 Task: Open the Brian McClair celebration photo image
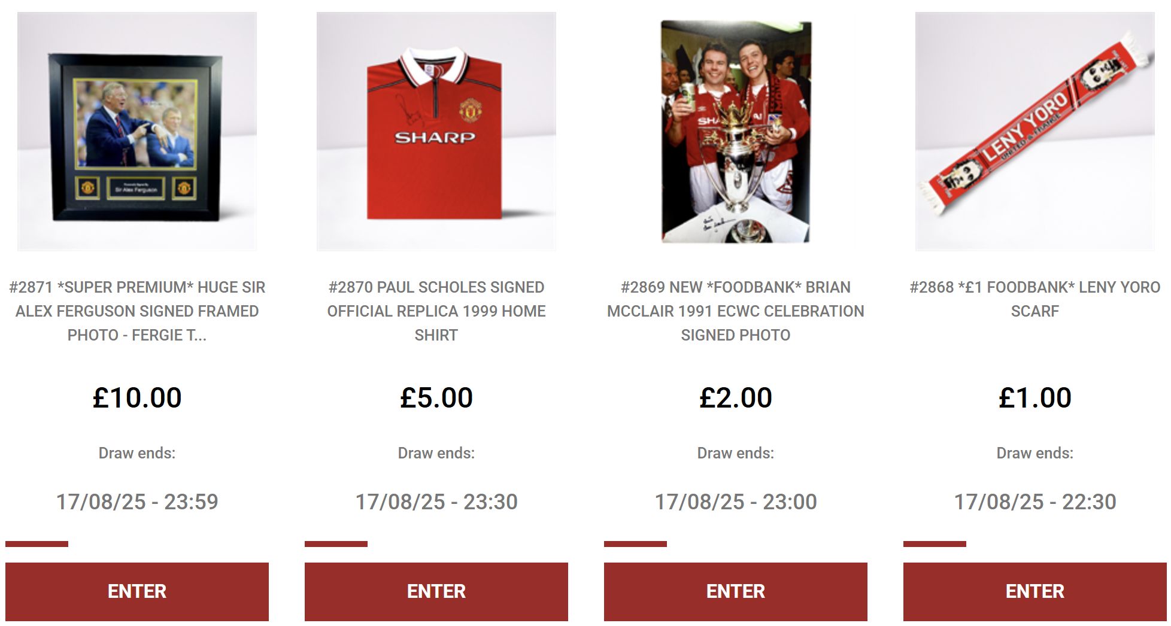point(736,131)
